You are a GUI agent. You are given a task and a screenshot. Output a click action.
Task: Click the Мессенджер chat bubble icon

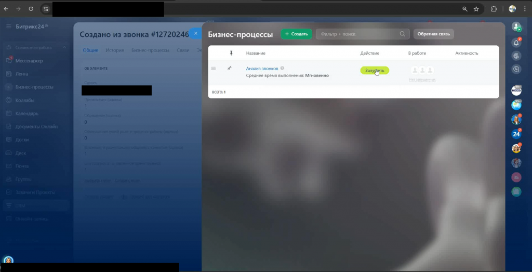point(9,61)
